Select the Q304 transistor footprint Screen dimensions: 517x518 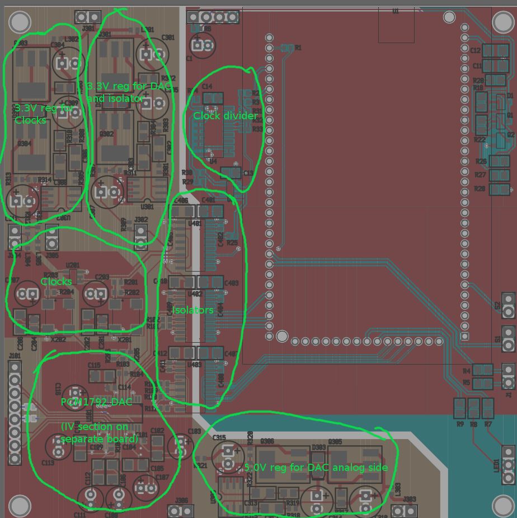point(31,147)
